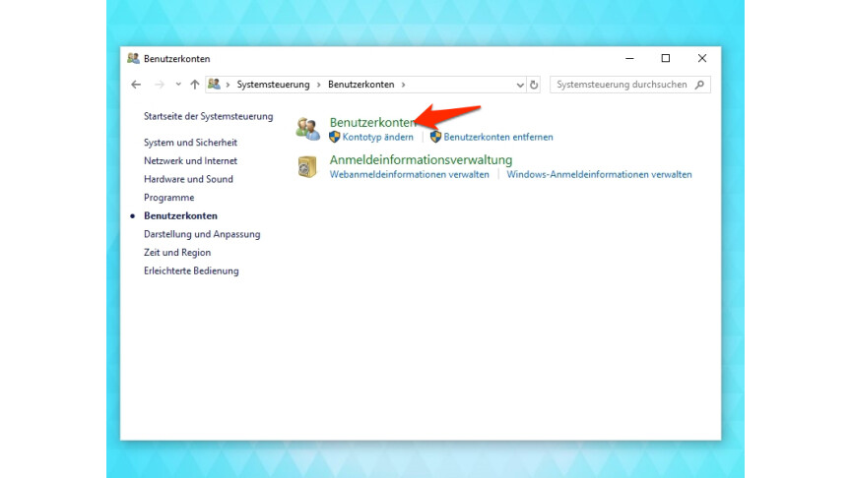The image size is (851, 478).
Task: Select Systemsteuerung in the address breadcrumb
Action: coord(273,85)
